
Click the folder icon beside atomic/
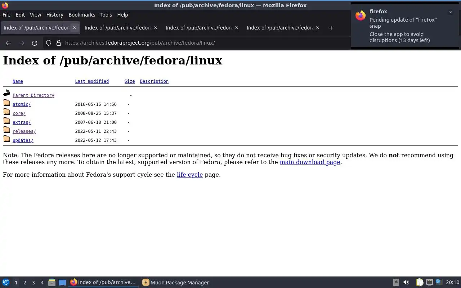[6, 103]
